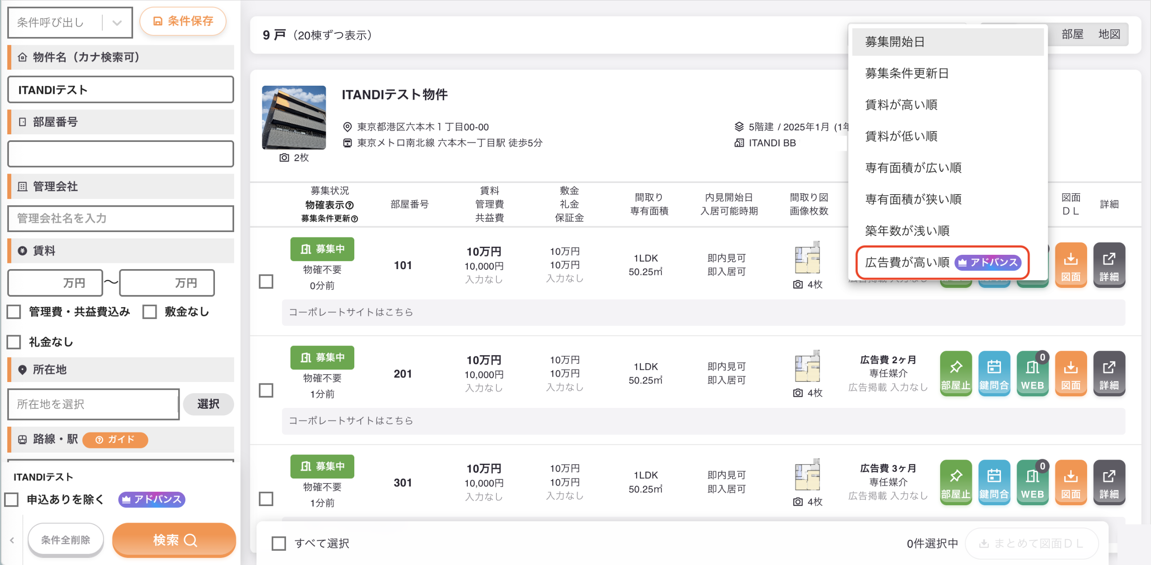Click the アドバンス badge beside 申込ありを除く

click(151, 499)
